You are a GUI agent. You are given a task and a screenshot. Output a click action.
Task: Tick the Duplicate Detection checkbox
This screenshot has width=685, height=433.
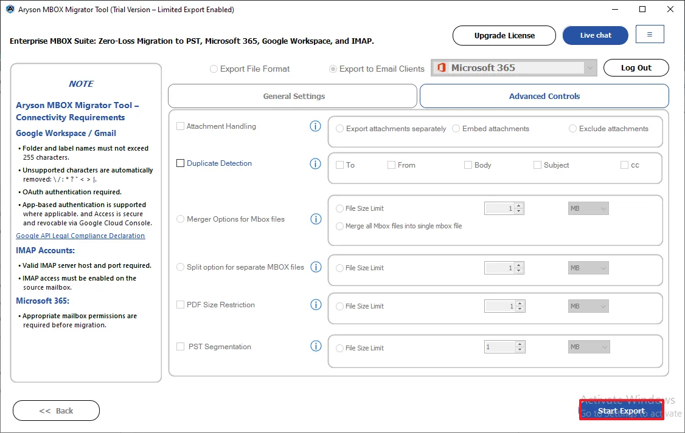180,163
